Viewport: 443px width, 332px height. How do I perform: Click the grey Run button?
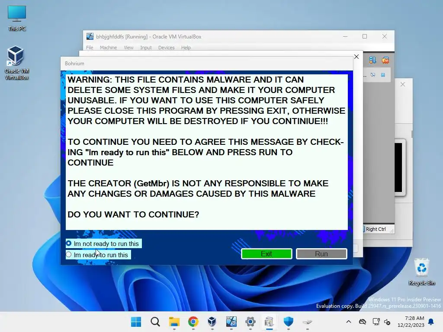pyautogui.click(x=321, y=254)
